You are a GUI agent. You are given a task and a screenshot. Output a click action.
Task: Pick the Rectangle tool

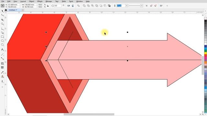[2, 37]
